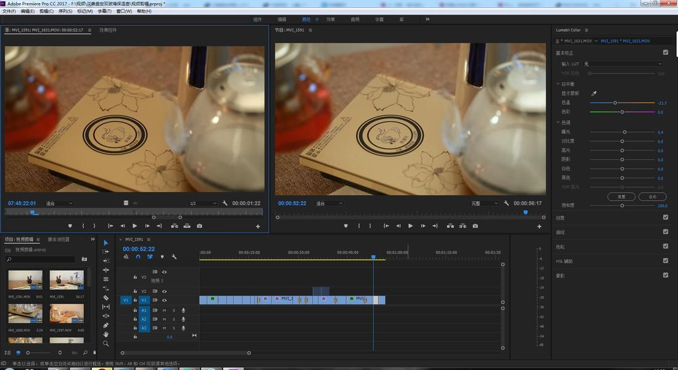Play the Program monitor
Screen dimensions: 678x370
(410, 226)
